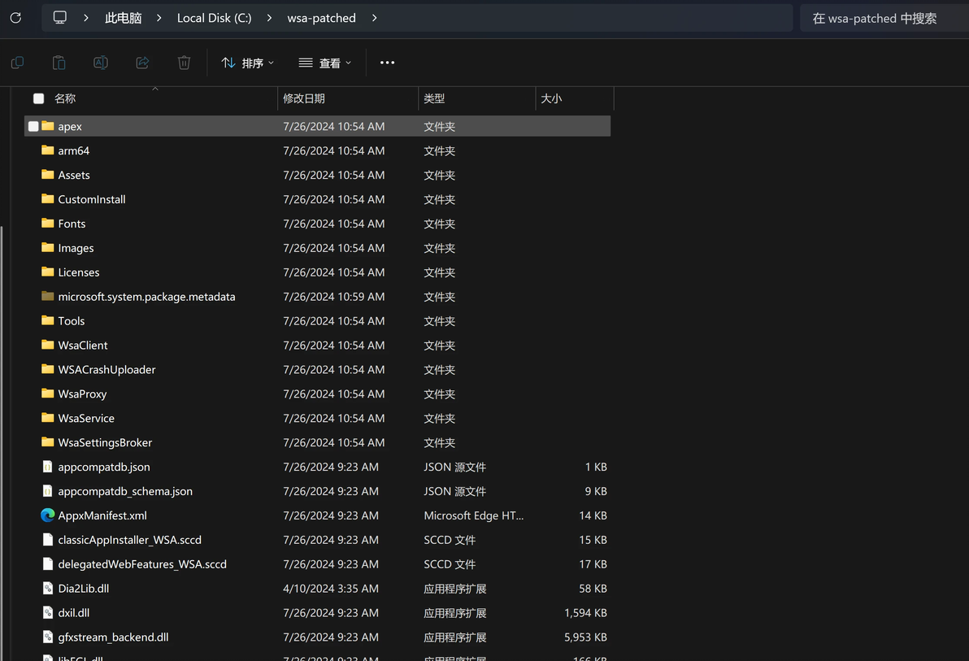Image resolution: width=969 pixels, height=661 pixels.
Task: Go to Local Disk (C:) in breadcrumb
Action: [215, 18]
